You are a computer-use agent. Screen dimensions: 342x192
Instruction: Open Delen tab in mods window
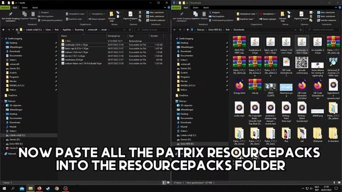coord(25,7)
